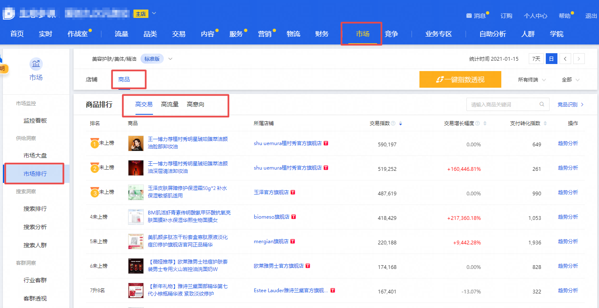
Task: Open 市场大盘 in sidebar
Action: click(x=35, y=155)
